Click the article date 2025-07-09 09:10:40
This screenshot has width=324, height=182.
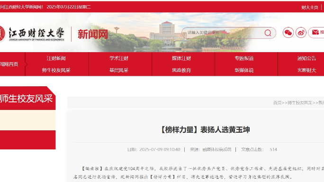point(160,149)
